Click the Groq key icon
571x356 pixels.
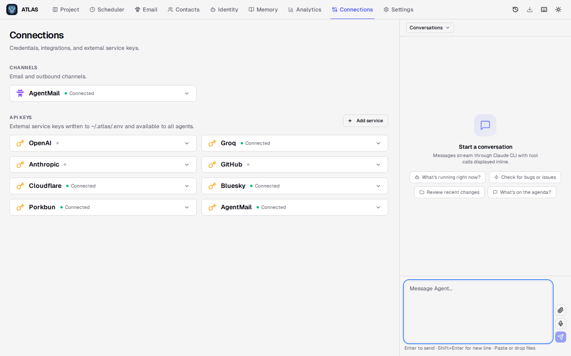point(212,143)
